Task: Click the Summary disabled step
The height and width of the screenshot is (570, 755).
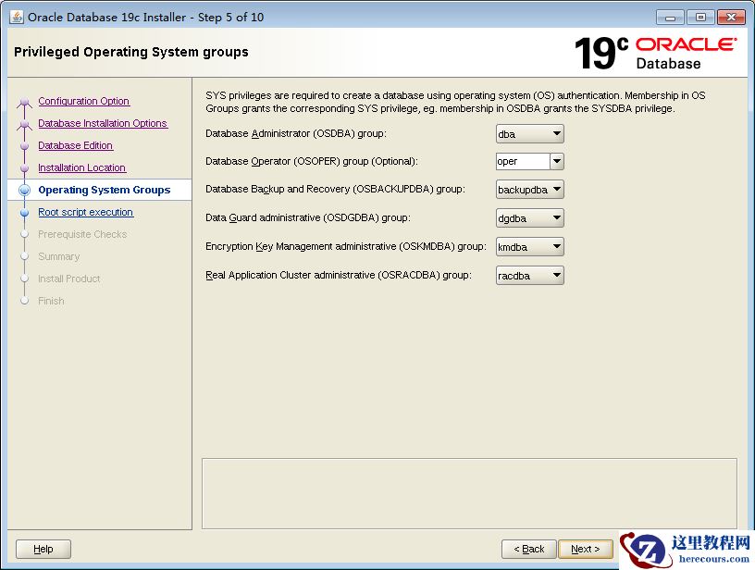Action: point(58,256)
